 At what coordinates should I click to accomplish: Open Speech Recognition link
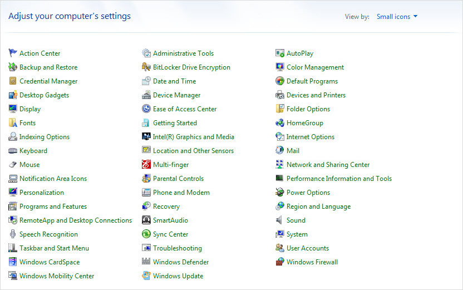(x=49, y=234)
